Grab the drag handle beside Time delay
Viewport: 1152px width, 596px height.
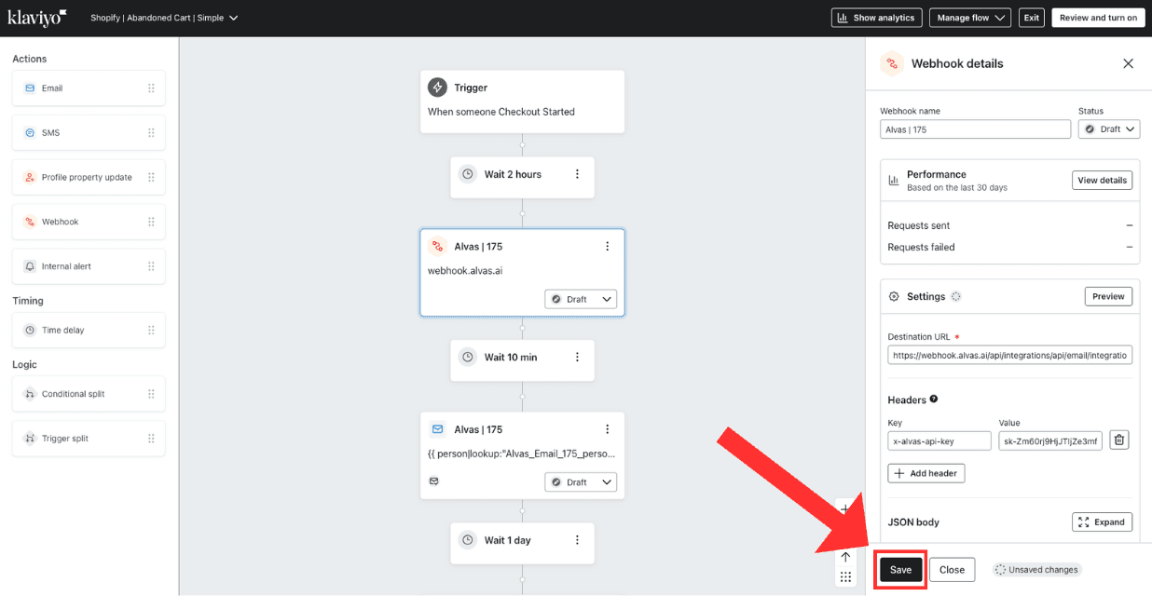point(151,331)
